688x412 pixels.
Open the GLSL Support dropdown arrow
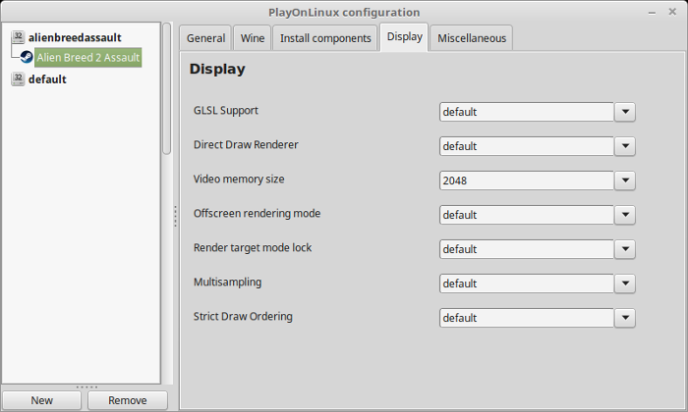pos(625,112)
